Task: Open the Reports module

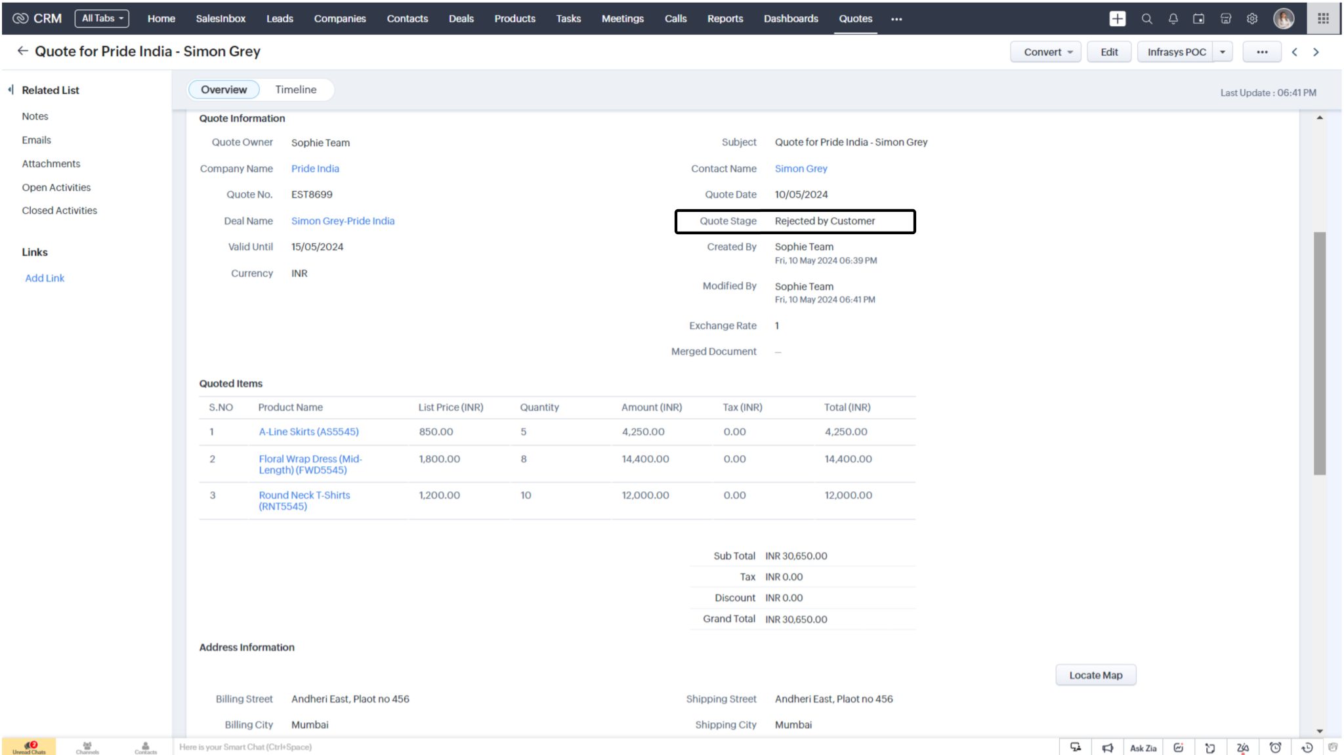Action: coord(724,18)
